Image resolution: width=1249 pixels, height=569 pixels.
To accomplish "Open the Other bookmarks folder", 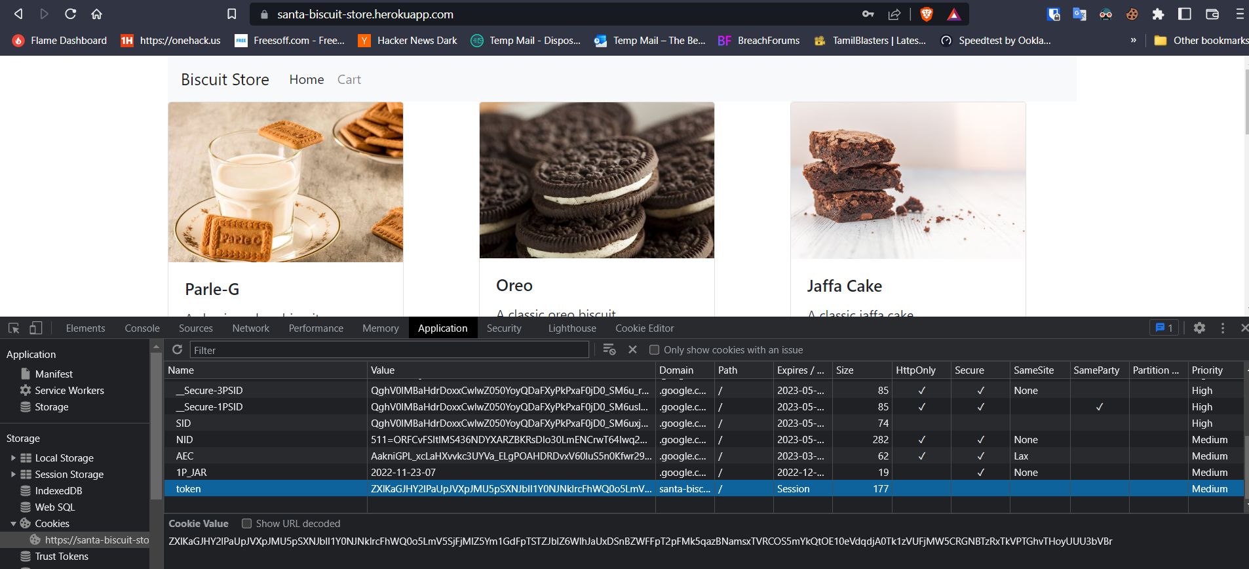I will (x=1201, y=41).
